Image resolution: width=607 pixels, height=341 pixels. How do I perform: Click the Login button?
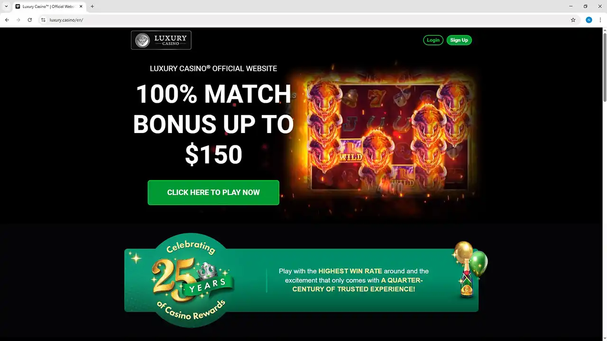click(x=433, y=40)
